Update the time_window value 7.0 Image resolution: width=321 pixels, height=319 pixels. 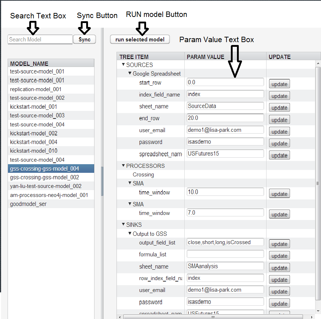pyautogui.click(x=279, y=214)
